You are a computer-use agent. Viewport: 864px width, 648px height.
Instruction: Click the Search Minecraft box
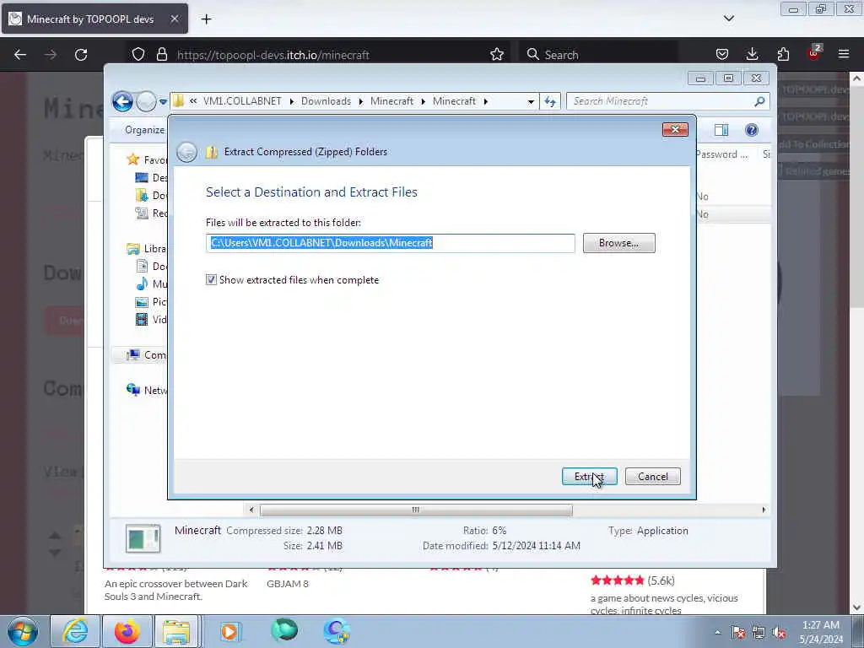pyautogui.click(x=661, y=101)
